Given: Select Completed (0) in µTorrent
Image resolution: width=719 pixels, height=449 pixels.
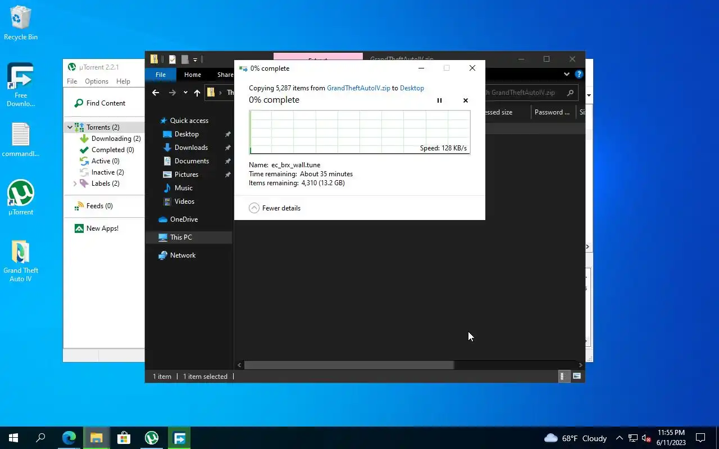Looking at the screenshot, I should [107, 150].
